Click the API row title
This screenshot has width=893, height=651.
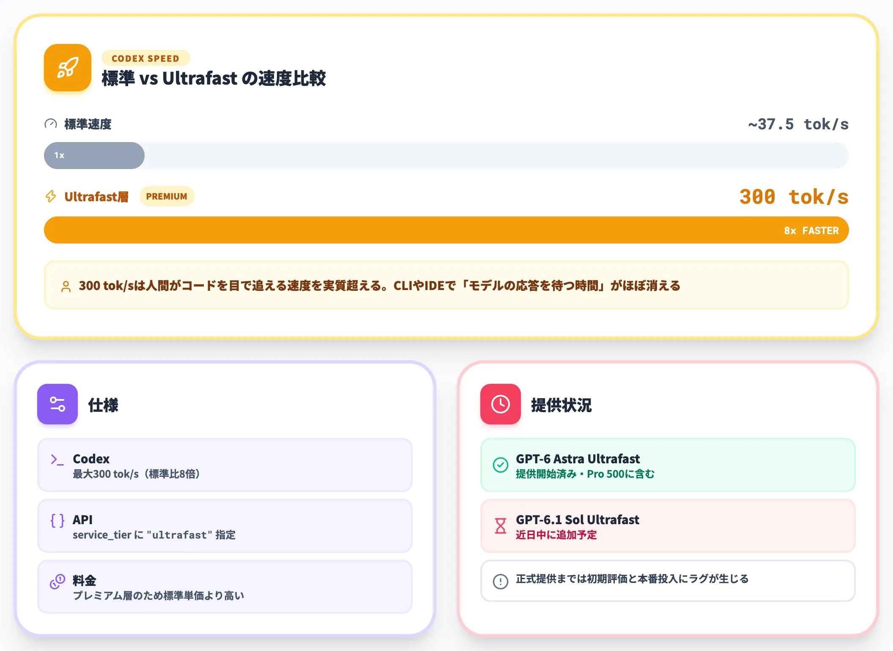click(82, 520)
